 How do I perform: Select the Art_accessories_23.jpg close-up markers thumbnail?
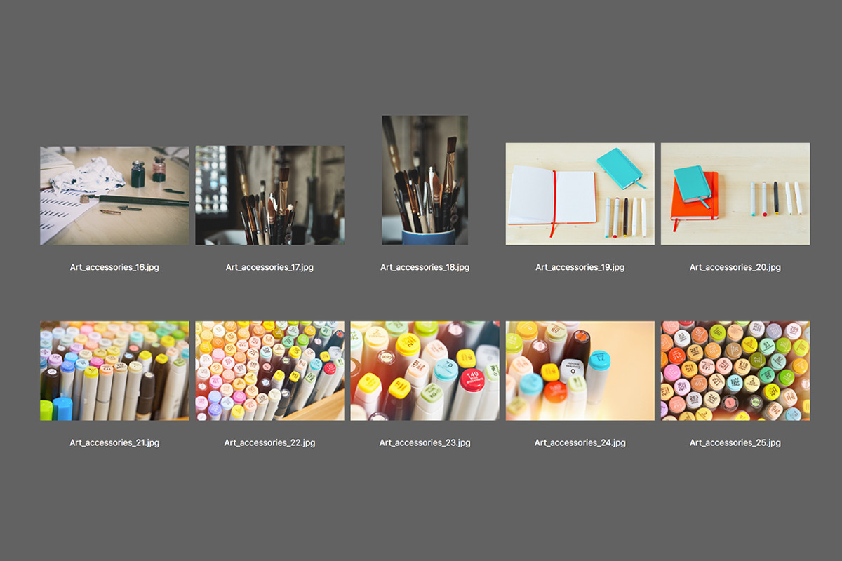tap(425, 371)
